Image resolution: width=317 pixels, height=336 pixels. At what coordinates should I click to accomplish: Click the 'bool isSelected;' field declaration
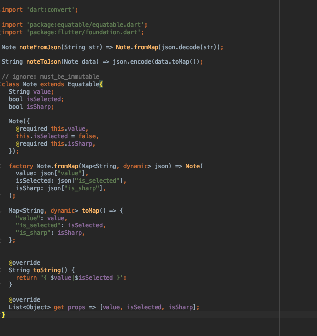(37, 99)
